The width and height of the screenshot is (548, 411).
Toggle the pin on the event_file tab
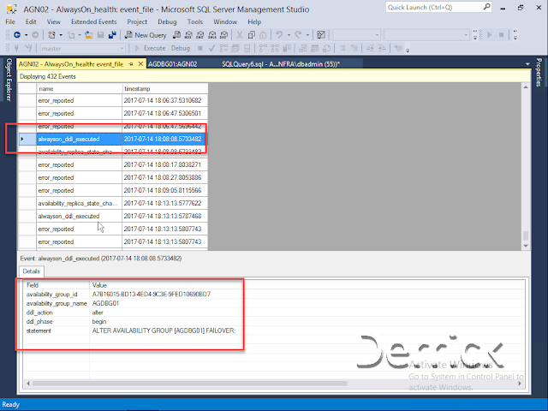pyautogui.click(x=131, y=64)
